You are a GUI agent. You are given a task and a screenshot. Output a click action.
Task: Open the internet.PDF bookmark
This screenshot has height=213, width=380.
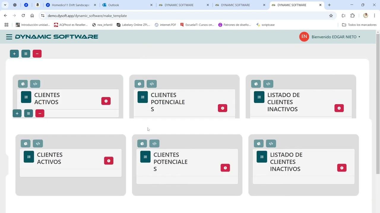click(165, 25)
